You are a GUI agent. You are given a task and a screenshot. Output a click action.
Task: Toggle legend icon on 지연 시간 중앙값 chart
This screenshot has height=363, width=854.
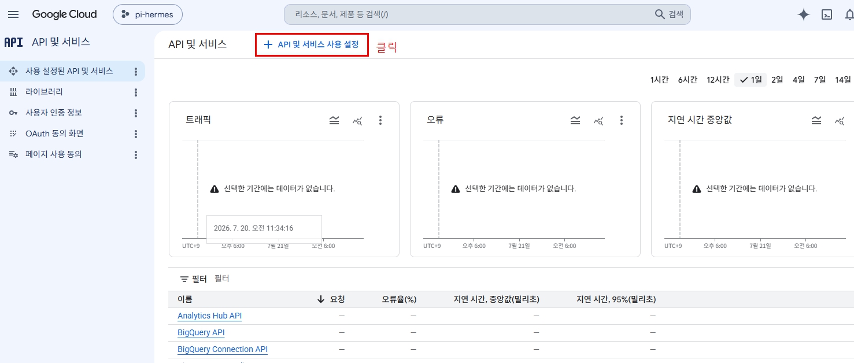click(816, 120)
